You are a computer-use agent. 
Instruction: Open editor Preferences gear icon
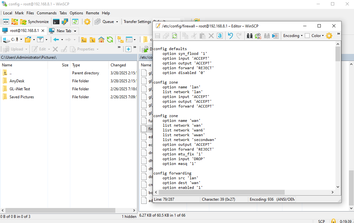pos(329,36)
